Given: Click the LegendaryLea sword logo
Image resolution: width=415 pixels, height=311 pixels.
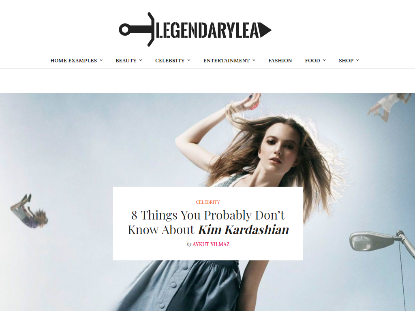Looking at the screenshot, I should (195, 29).
